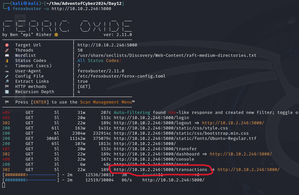Open the /transactions URL result
Screen dimensions: 299x195
point(161,170)
